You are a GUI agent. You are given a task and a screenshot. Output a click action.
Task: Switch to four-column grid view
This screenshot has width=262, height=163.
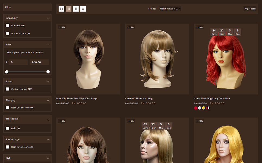[62, 9]
